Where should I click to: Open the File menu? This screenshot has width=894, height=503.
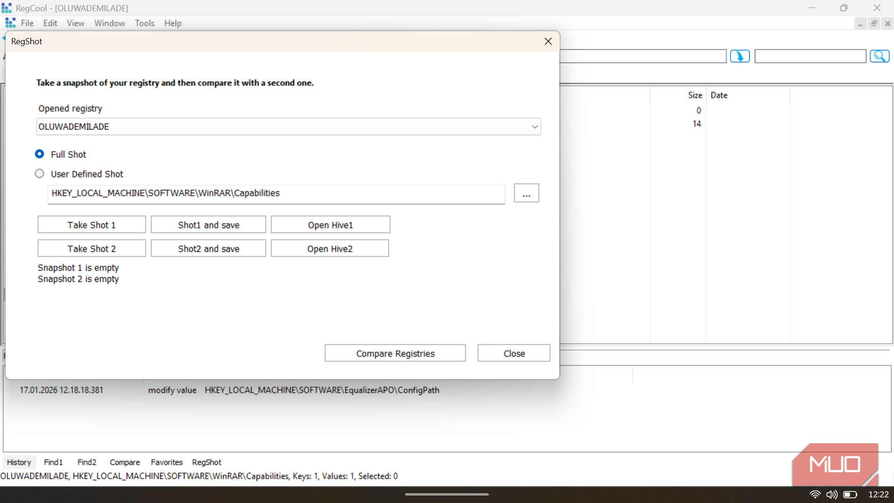[27, 23]
